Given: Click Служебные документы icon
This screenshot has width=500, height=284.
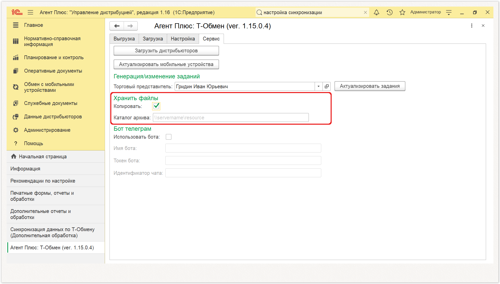Looking at the screenshot, I should click(16, 103).
